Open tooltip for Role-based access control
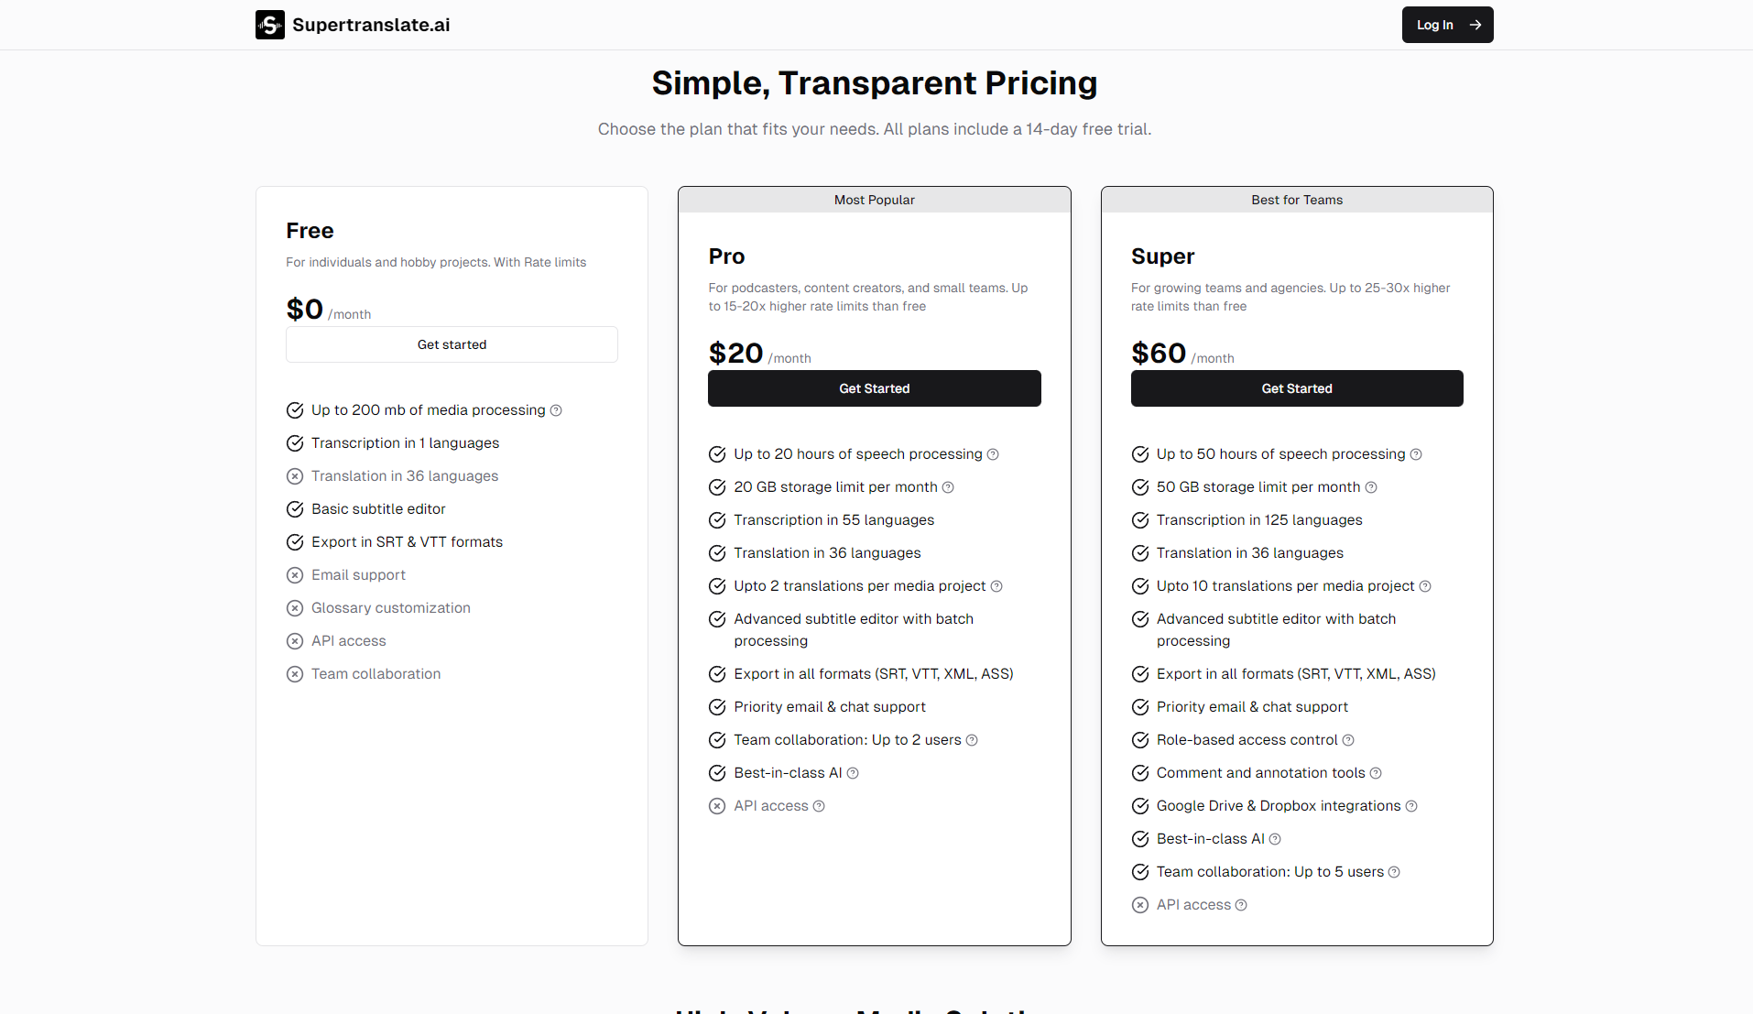Viewport: 1753px width, 1014px height. pos(1350,739)
